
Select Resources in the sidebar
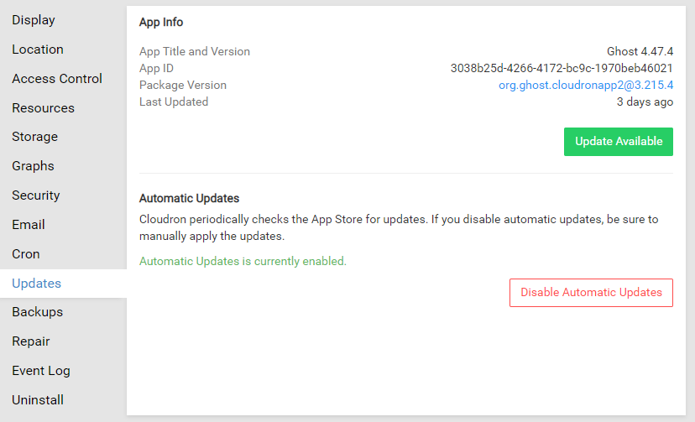(43, 108)
